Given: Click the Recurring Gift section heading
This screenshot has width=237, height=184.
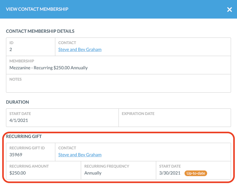Looking at the screenshot, I should 24,136.
